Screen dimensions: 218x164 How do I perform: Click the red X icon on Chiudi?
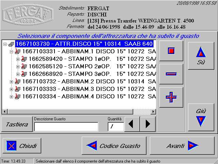pos(11,146)
